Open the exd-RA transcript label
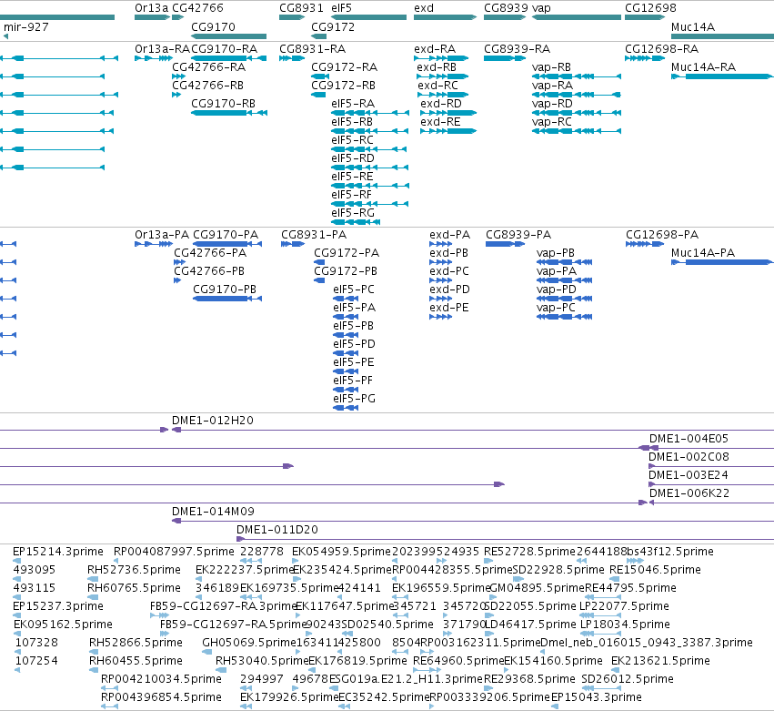774x711 pixels. (435, 49)
